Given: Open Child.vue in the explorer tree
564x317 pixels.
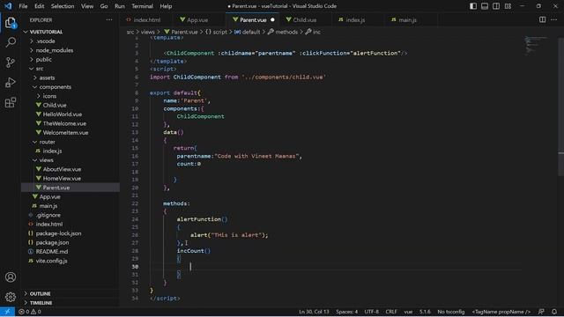Looking at the screenshot, I should point(55,106).
